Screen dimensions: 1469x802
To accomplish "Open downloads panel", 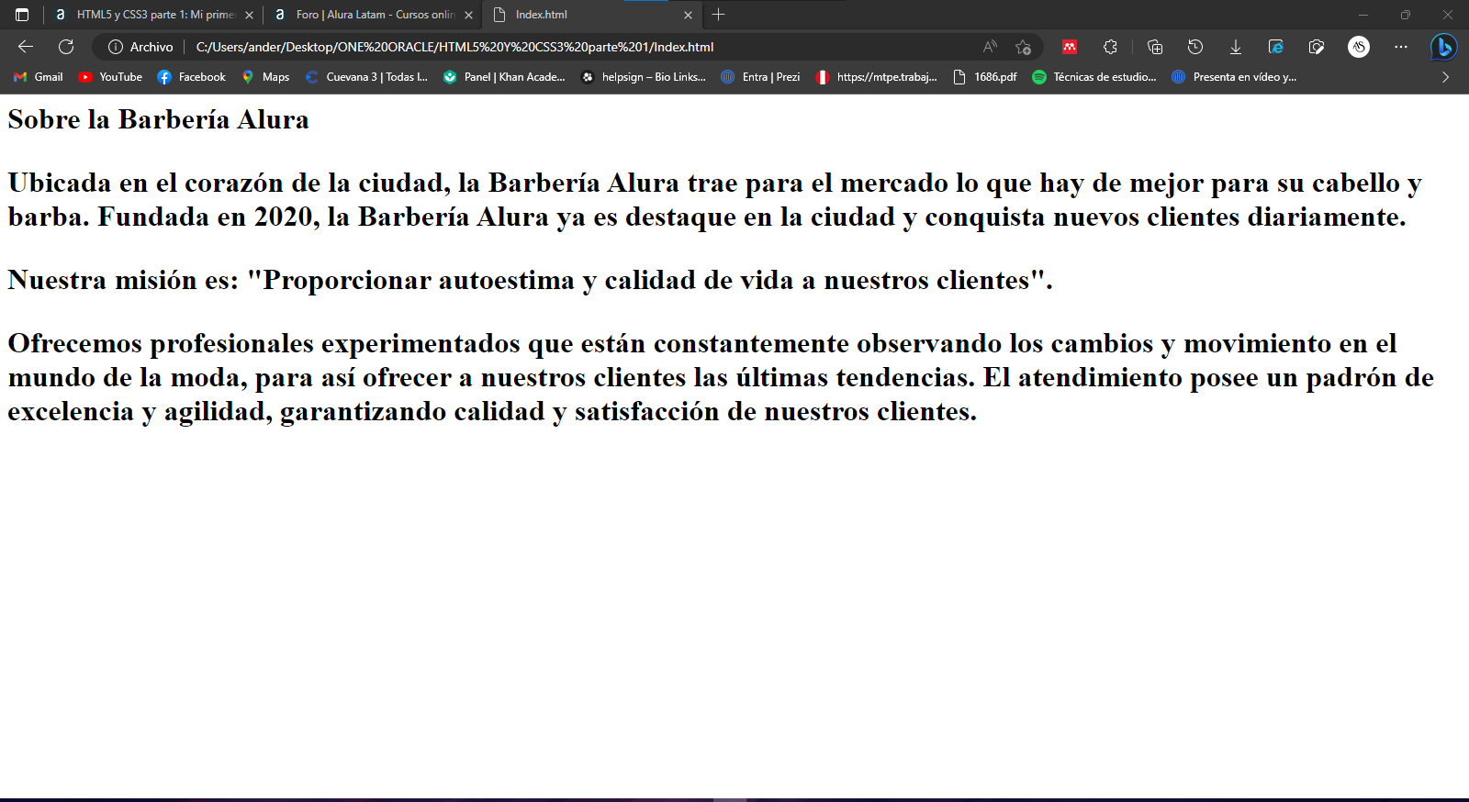I will [1236, 47].
